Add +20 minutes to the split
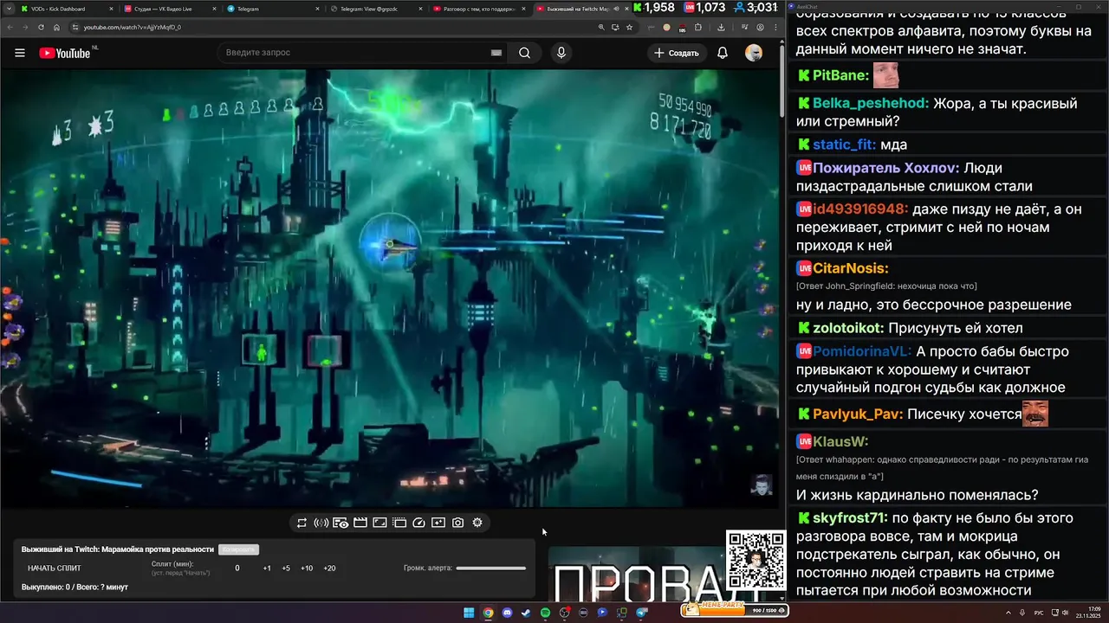Screen dimensions: 1109x623 [x=329, y=568]
